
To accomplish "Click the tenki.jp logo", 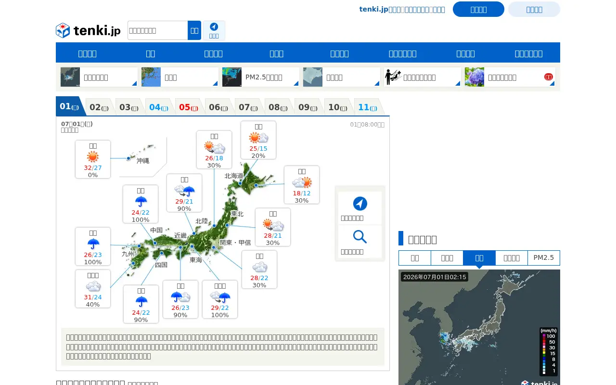I will click(88, 31).
